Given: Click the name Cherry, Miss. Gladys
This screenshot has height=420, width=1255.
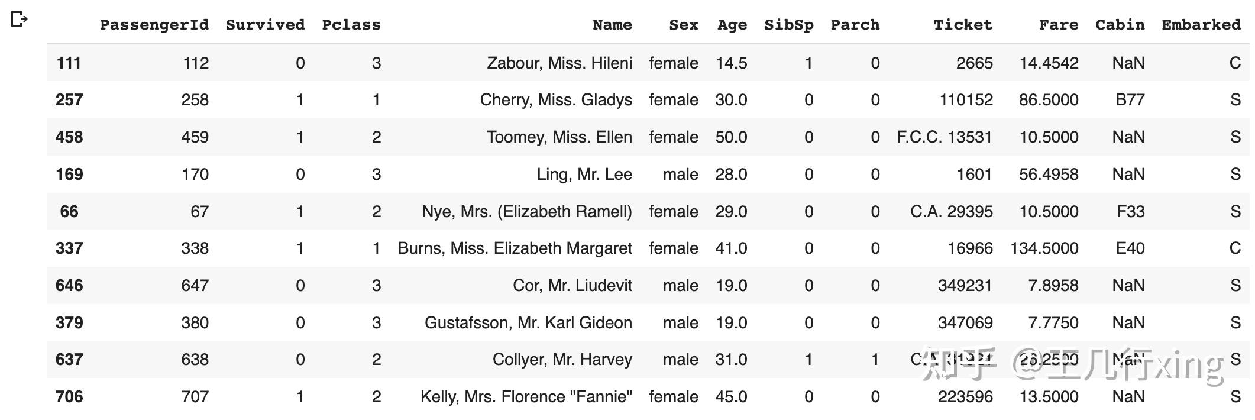Looking at the screenshot, I should pos(556,100).
